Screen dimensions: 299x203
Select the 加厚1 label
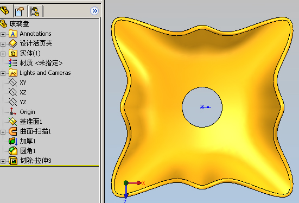tap(28, 141)
